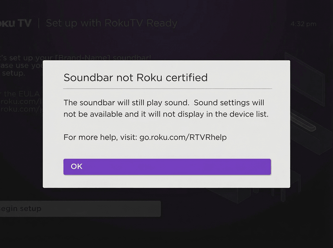The image size is (333, 248).
Task: Click the go.roku.com/RTVRhelp help address
Action: 183,137
